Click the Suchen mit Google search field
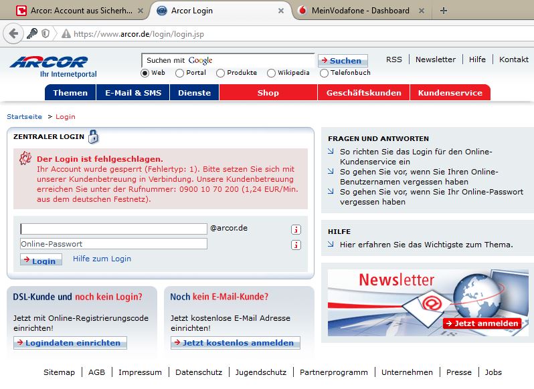This screenshot has height=389, width=534. point(228,61)
